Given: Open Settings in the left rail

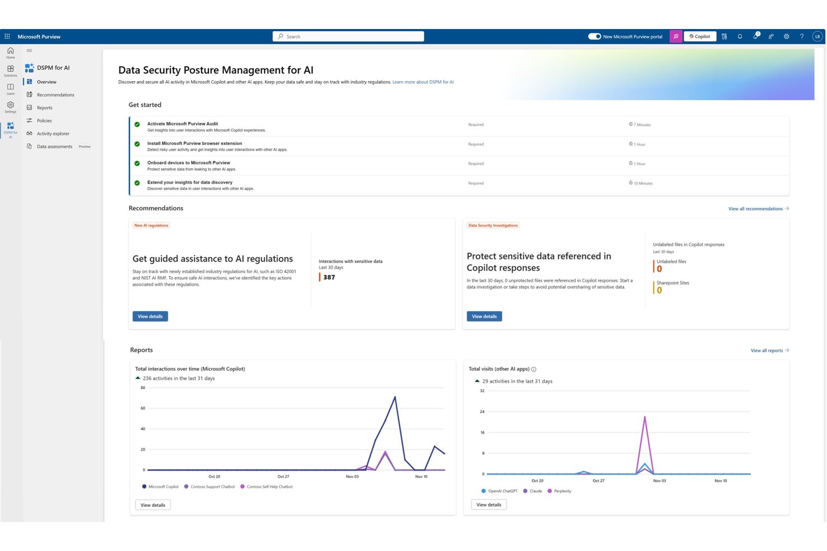Looking at the screenshot, I should click(11, 107).
